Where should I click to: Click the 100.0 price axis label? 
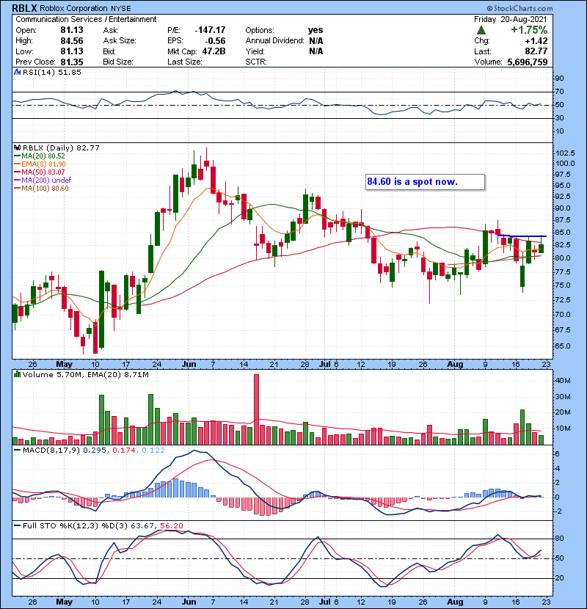[565, 163]
